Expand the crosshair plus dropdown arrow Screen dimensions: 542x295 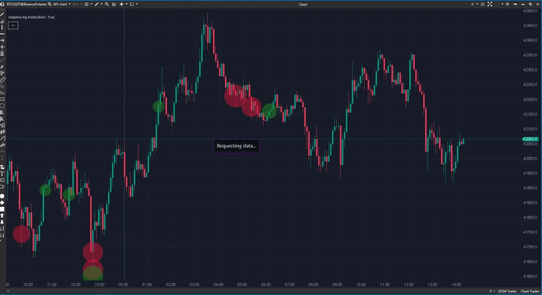pos(126,4)
